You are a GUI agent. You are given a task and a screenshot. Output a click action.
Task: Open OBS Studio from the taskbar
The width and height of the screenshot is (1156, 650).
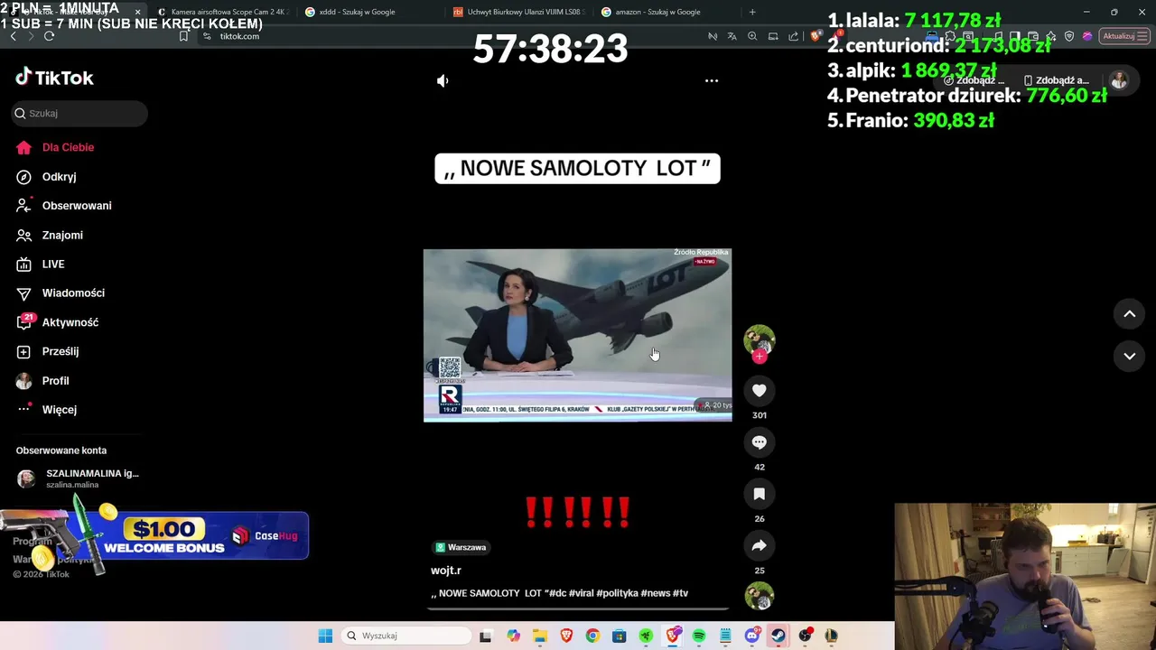[805, 636]
